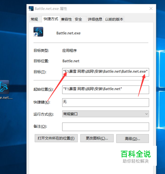Click the 目标 path input field
165x174 pixels.
tap(106, 72)
